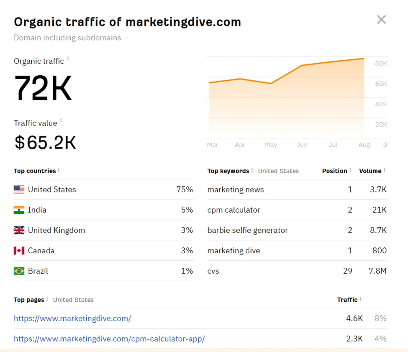The width and height of the screenshot is (408, 352).
Task: Open the marketingdive.com homepage link
Action: [72, 319]
